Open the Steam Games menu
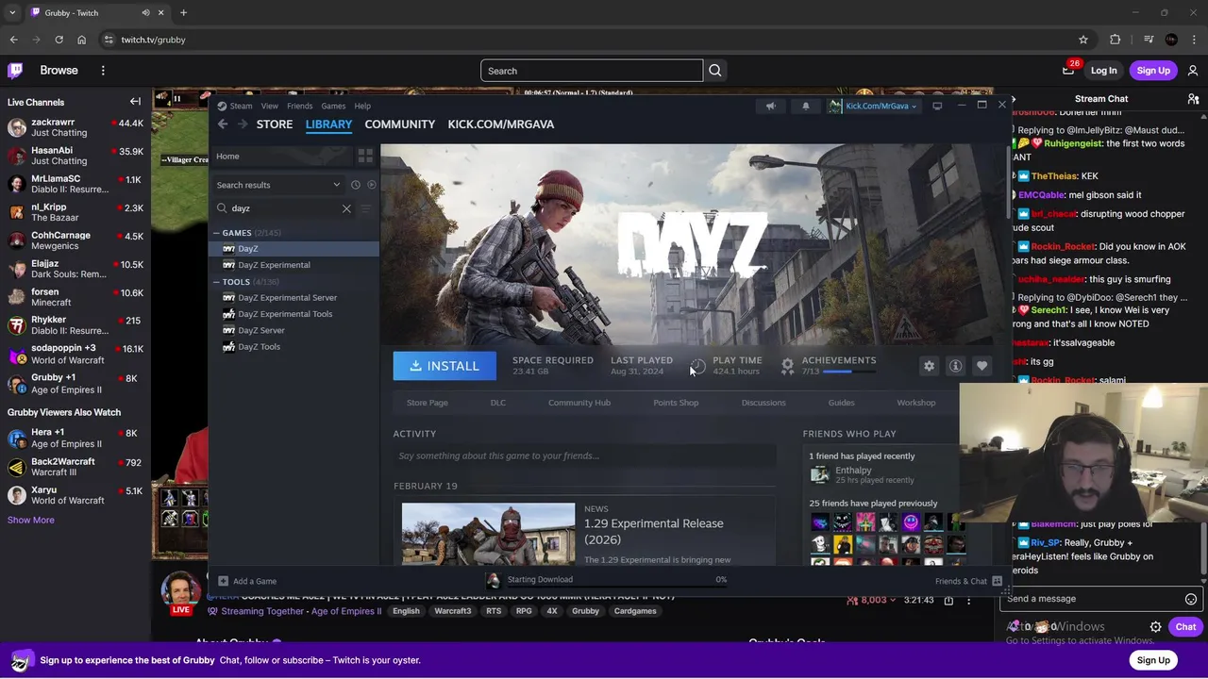Viewport: 1208px width, 679px height. pos(333,106)
